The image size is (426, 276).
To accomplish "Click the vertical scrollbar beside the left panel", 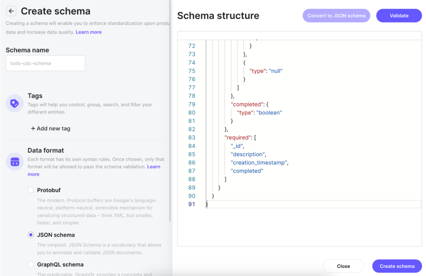I will 170,125.
